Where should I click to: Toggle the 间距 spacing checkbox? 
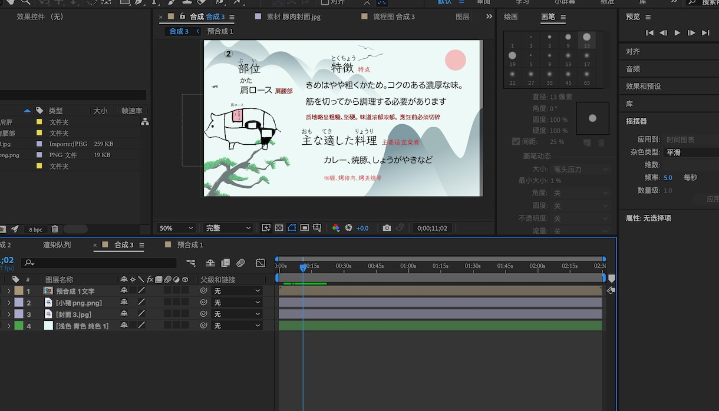[516, 142]
